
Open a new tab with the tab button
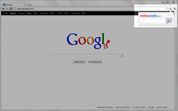click(x=30, y=5)
